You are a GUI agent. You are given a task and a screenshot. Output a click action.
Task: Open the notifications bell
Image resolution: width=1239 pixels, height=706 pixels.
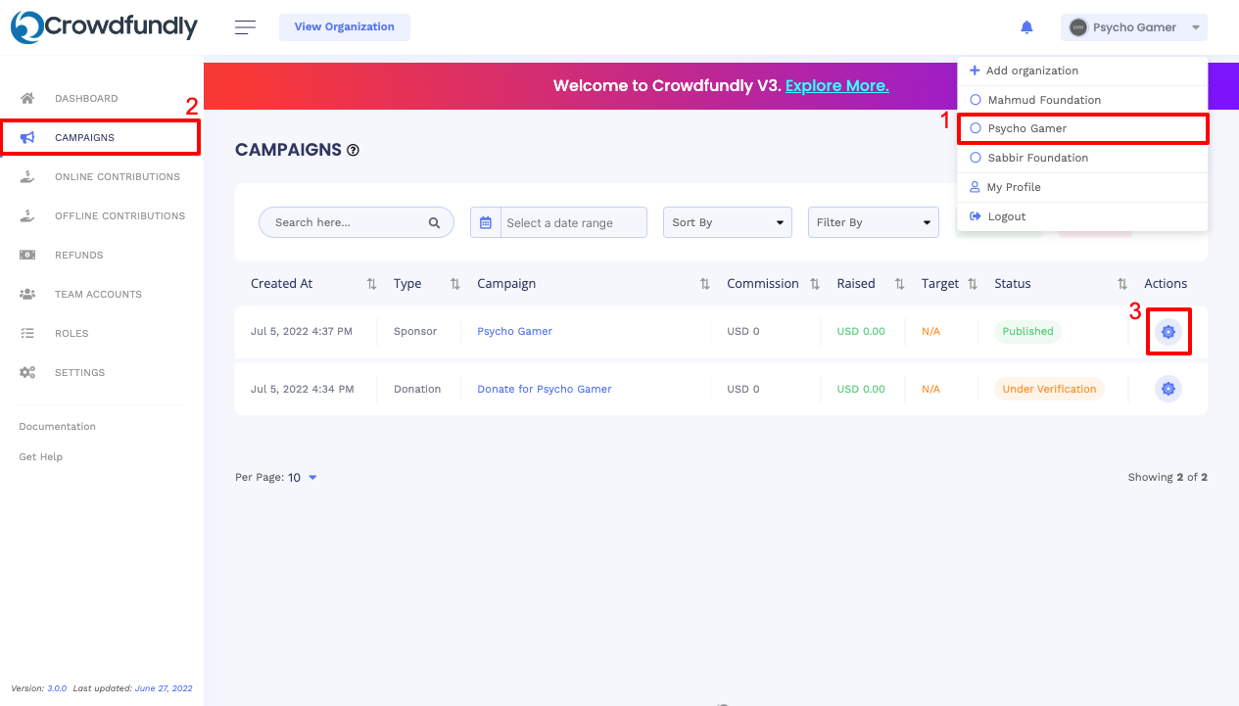(x=1026, y=27)
